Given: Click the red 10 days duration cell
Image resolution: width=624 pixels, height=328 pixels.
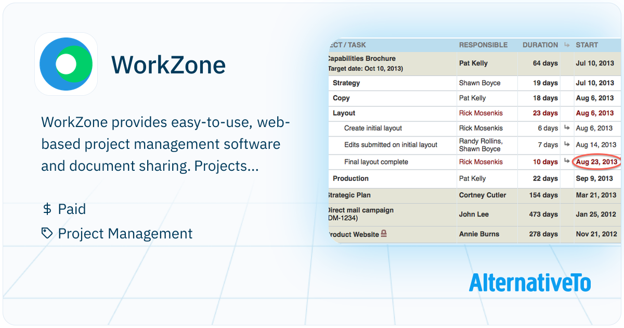Looking at the screenshot, I should click(545, 162).
